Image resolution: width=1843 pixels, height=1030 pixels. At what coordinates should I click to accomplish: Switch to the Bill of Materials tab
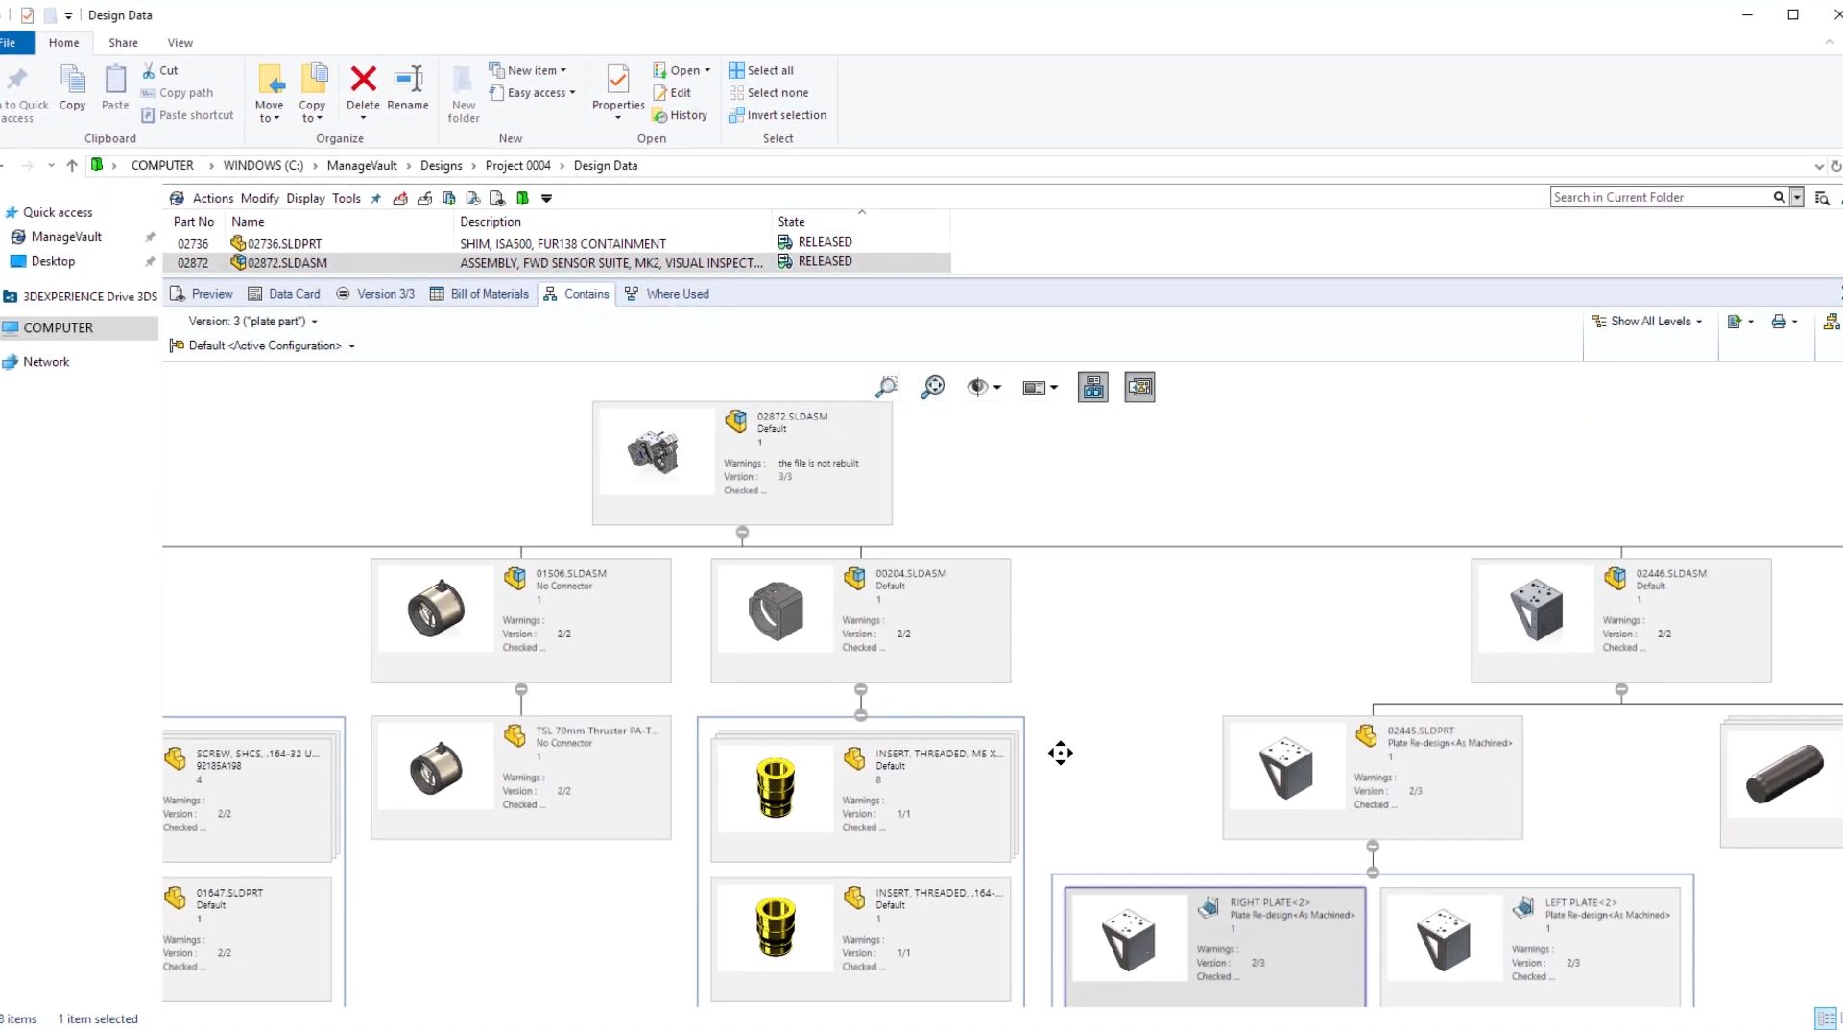479,294
